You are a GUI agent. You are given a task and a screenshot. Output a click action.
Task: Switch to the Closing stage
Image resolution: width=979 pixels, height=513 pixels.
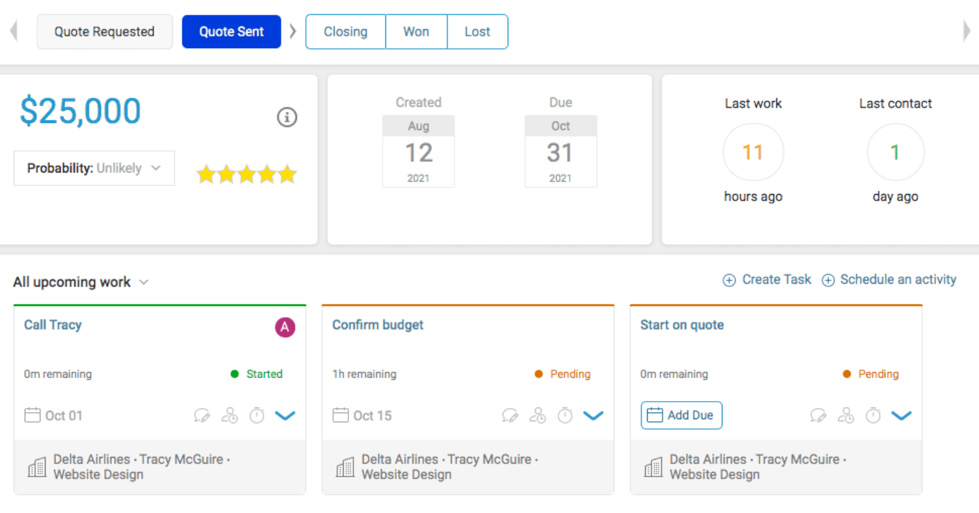346,31
